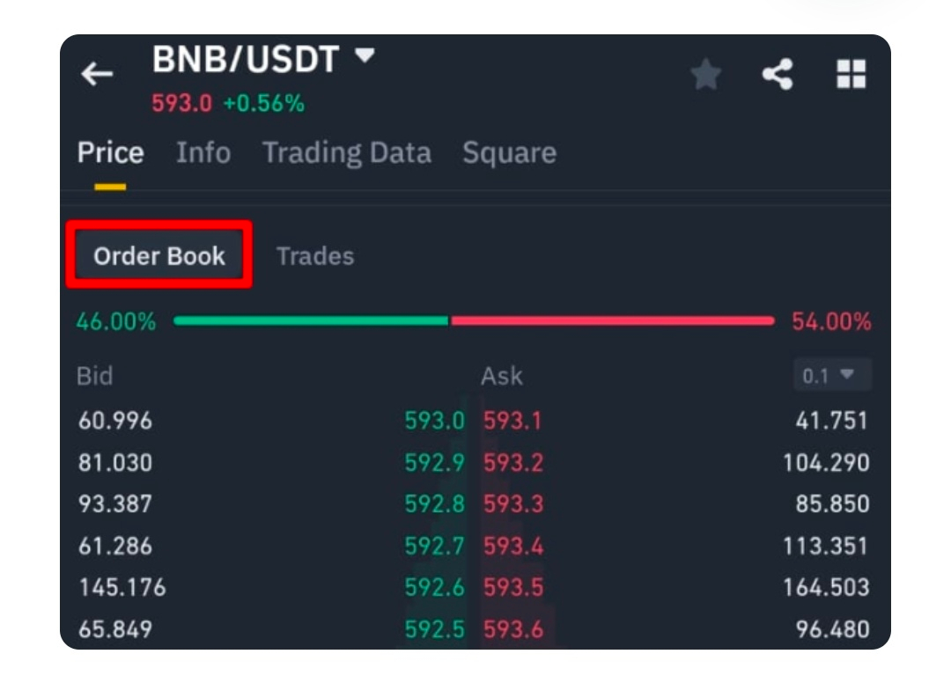Tap the +0.56% change value
The width and height of the screenshot is (951, 676).
[x=264, y=104]
